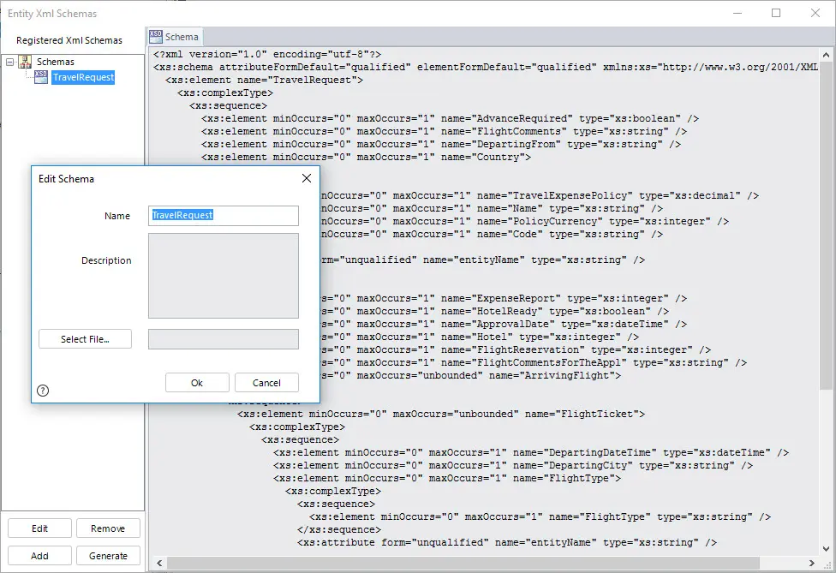836x573 pixels.
Task: Click the vertical scrollbar up arrow
Action: coord(826,55)
